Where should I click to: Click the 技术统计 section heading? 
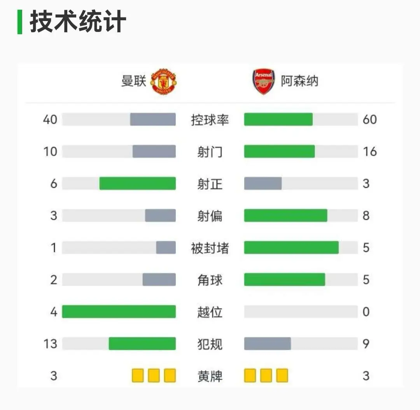click(x=78, y=22)
